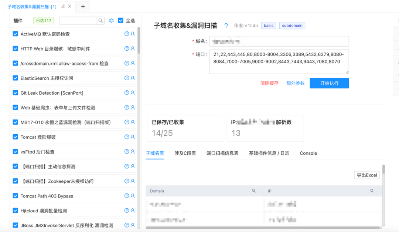Focus the 域名 domain input field
399x232 pixels.
[x=279, y=41]
